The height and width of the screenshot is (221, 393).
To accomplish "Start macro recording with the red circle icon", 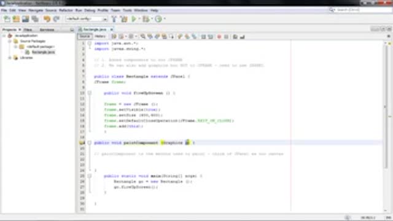I will point(219,37).
